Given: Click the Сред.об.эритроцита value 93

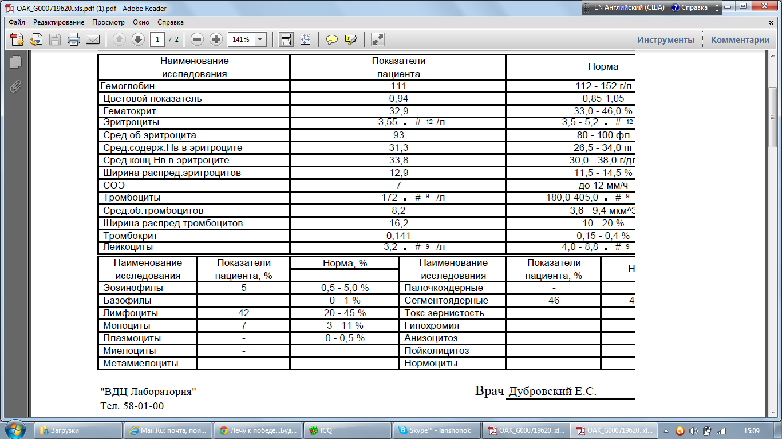Looking at the screenshot, I should (398, 135).
